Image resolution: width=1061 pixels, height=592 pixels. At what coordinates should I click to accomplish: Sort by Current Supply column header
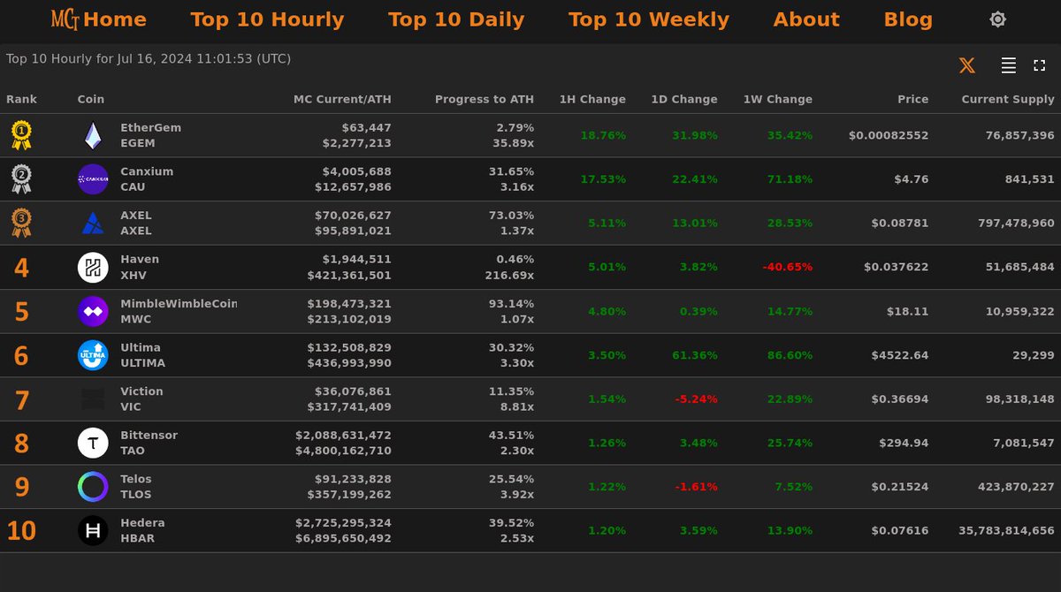point(1008,99)
